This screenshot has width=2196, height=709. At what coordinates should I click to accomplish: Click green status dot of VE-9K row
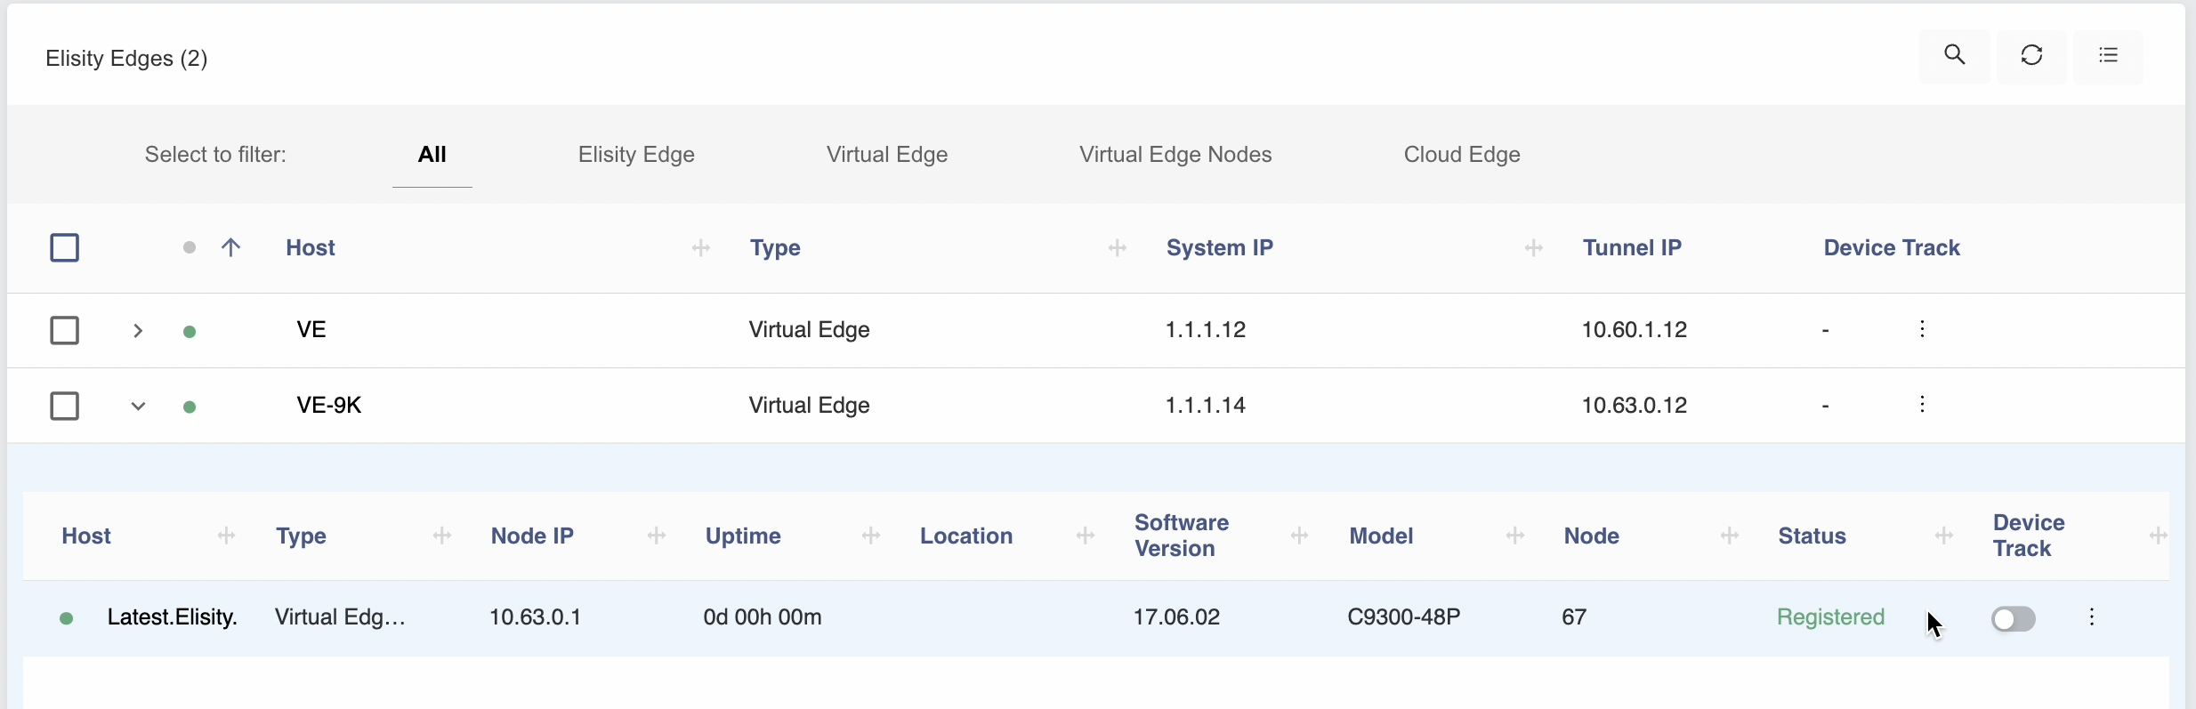click(189, 407)
